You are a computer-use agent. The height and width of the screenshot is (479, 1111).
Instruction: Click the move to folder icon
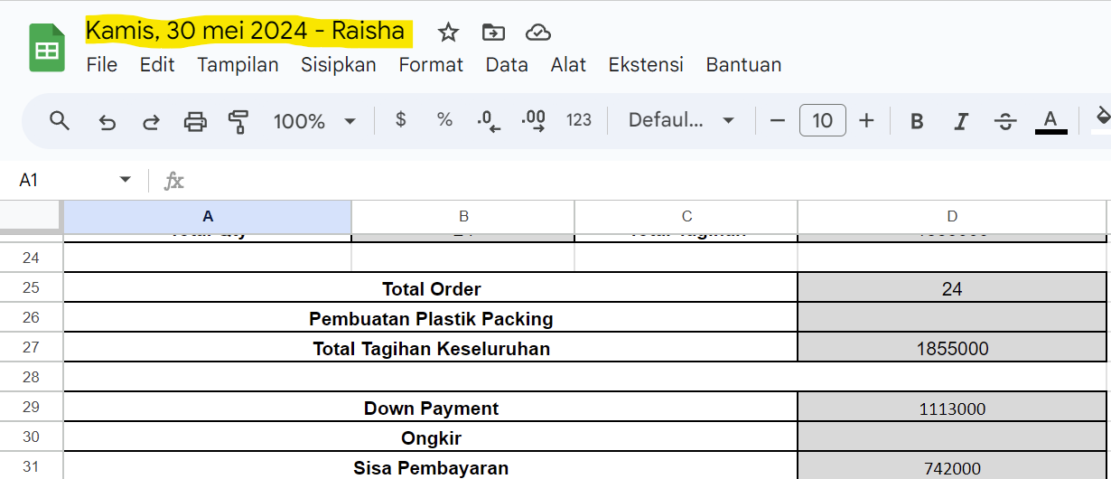493,33
